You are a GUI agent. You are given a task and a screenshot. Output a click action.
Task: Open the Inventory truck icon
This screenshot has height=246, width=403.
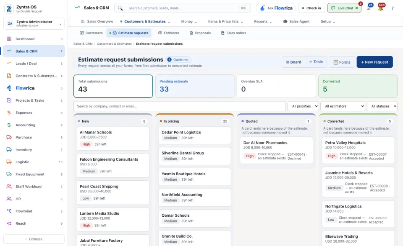[9, 150]
